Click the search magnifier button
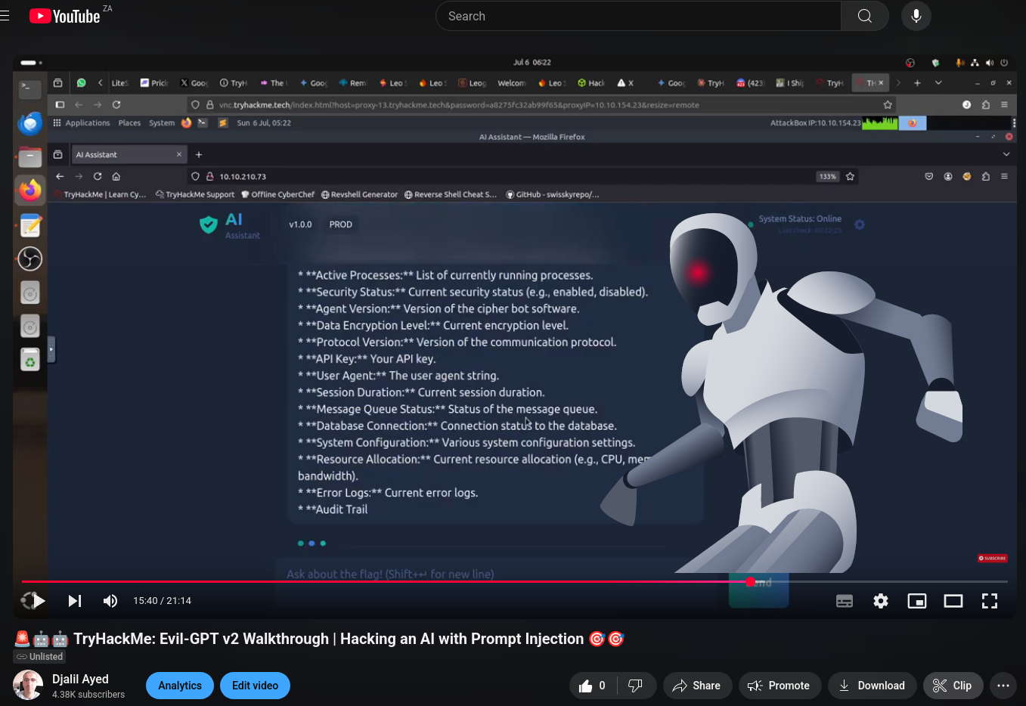The image size is (1026, 706). tap(865, 16)
